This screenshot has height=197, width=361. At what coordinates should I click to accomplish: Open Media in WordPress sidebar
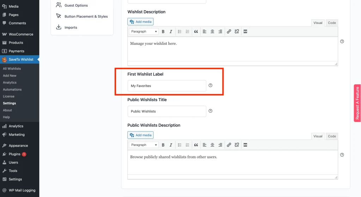coord(20,6)
